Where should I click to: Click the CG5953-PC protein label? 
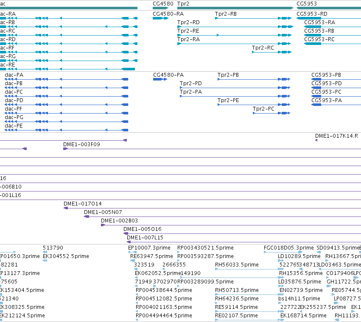pyautogui.click(x=327, y=92)
